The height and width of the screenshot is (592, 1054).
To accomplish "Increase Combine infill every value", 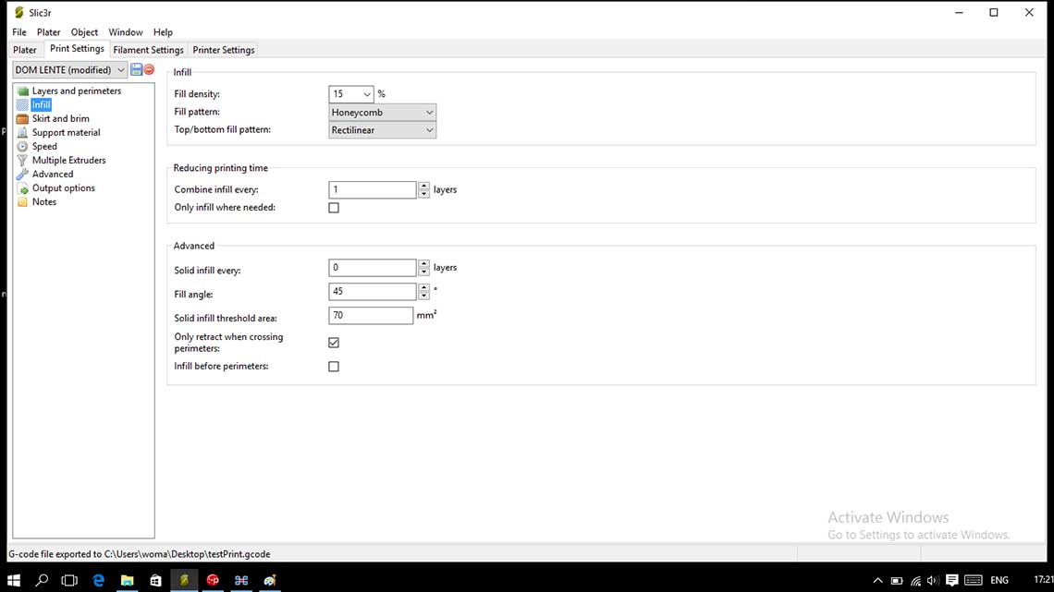I will tap(423, 186).
